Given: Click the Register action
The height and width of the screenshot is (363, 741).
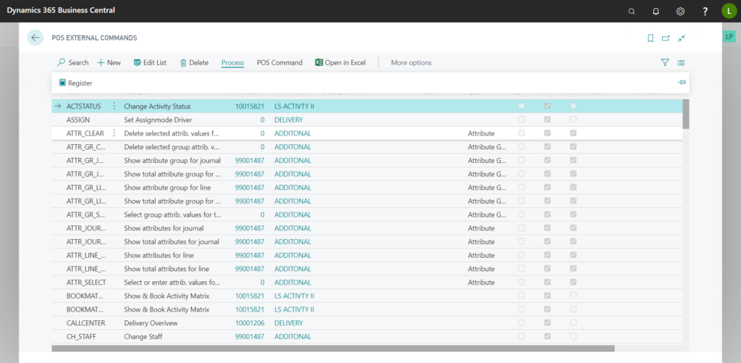Looking at the screenshot, I should click(x=75, y=83).
